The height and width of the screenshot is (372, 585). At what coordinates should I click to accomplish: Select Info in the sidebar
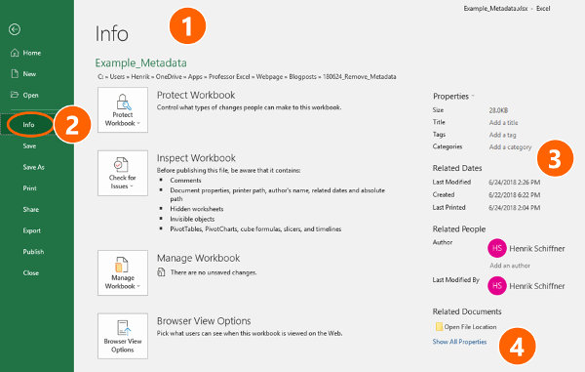coord(28,124)
